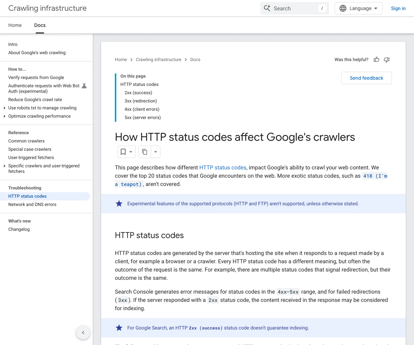The width and height of the screenshot is (414, 345).
Task: Open the copy page dropdown arrow
Action: (156, 152)
